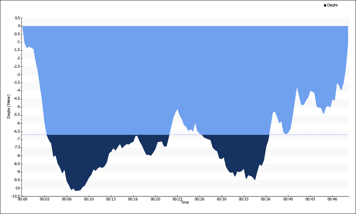Image resolution: width=356 pixels, height=214 pixels.
Task: Click the -4 depth axis label
Action: (x=18, y=91)
